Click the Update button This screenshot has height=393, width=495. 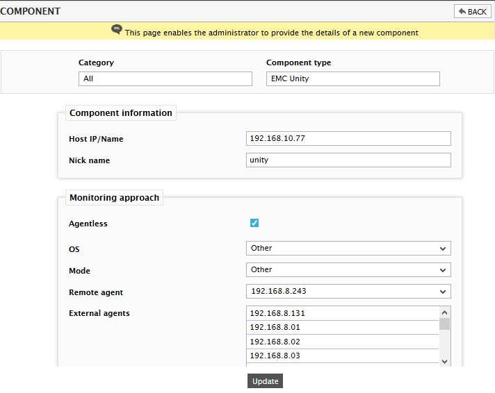[x=265, y=381]
